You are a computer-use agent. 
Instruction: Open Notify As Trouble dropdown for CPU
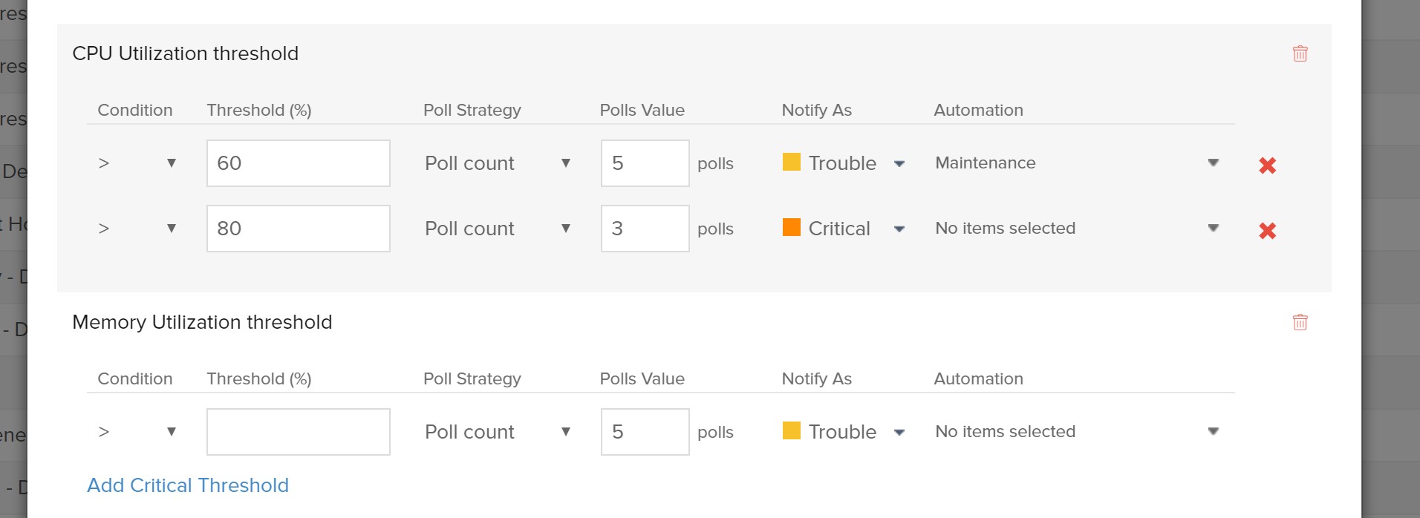pyautogui.click(x=844, y=163)
